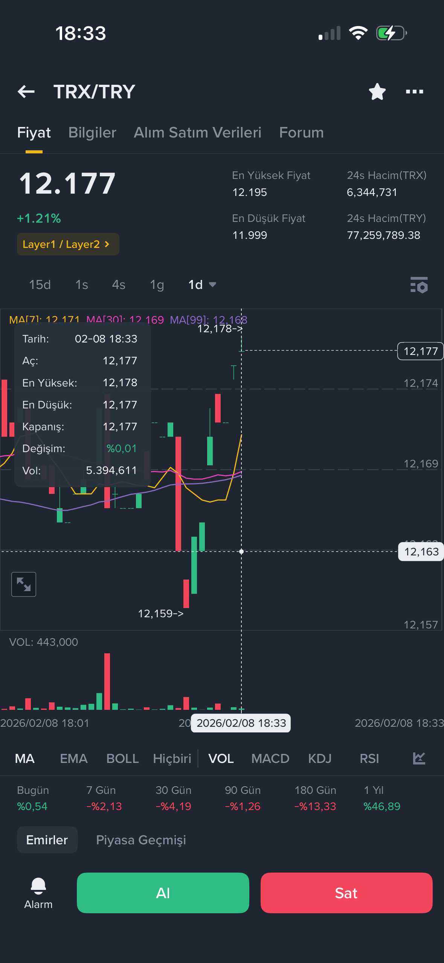Enable the MA overlay indicator
This screenshot has width=444, height=963.
[x=25, y=758]
